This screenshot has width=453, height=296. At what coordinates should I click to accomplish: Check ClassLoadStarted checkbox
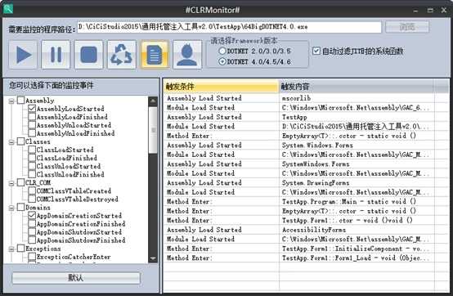coord(32,150)
